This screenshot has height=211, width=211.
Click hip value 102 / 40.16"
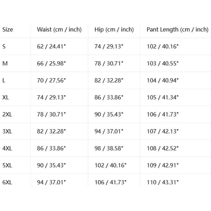click(x=110, y=165)
